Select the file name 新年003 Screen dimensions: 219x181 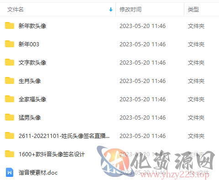[x=29, y=44]
